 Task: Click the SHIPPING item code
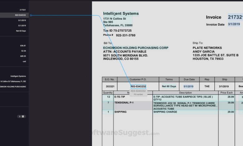pos(121,112)
